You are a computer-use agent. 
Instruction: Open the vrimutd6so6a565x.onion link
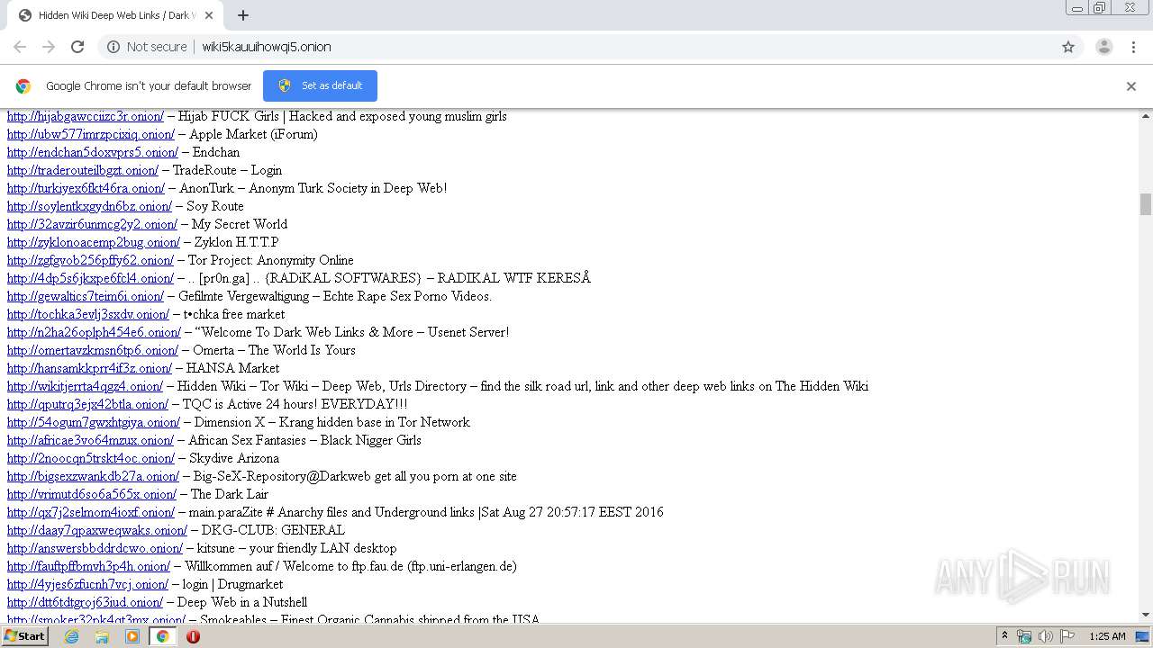point(92,494)
